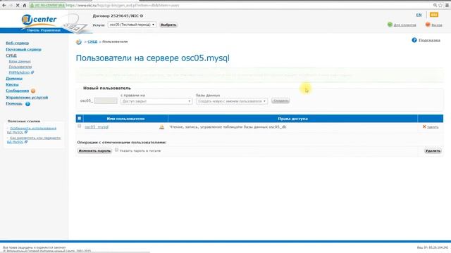Open the browser home page icon
Screen dimensions: 451x253
(x=25, y=6)
